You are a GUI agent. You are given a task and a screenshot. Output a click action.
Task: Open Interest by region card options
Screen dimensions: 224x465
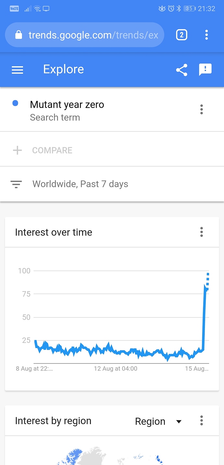tap(202, 421)
